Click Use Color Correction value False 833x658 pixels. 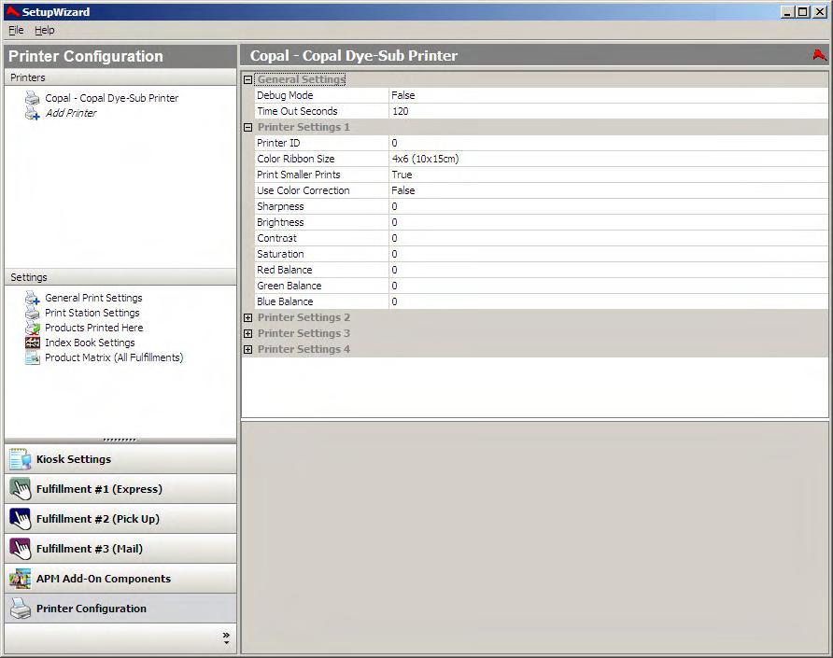pyautogui.click(x=608, y=190)
